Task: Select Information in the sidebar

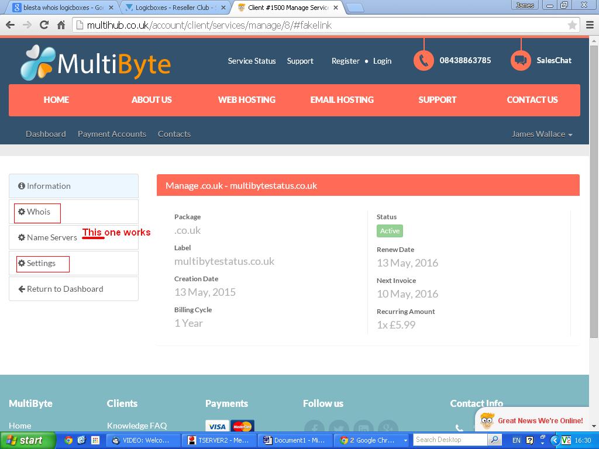Action: coord(74,186)
